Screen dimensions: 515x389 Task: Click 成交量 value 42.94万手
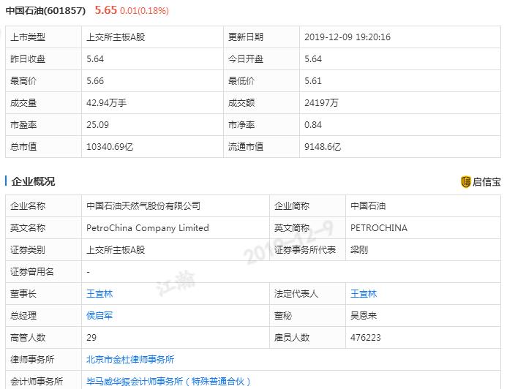pyautogui.click(x=106, y=103)
